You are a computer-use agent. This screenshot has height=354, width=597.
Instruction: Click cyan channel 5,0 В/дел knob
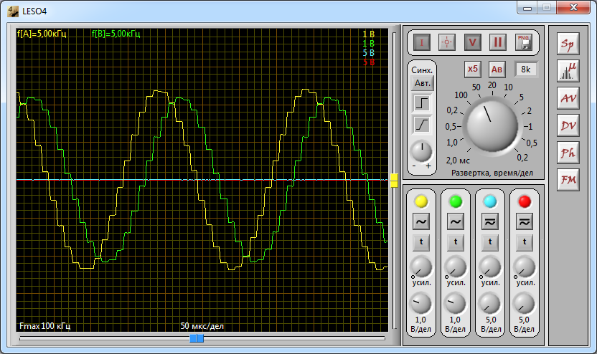[490, 304]
